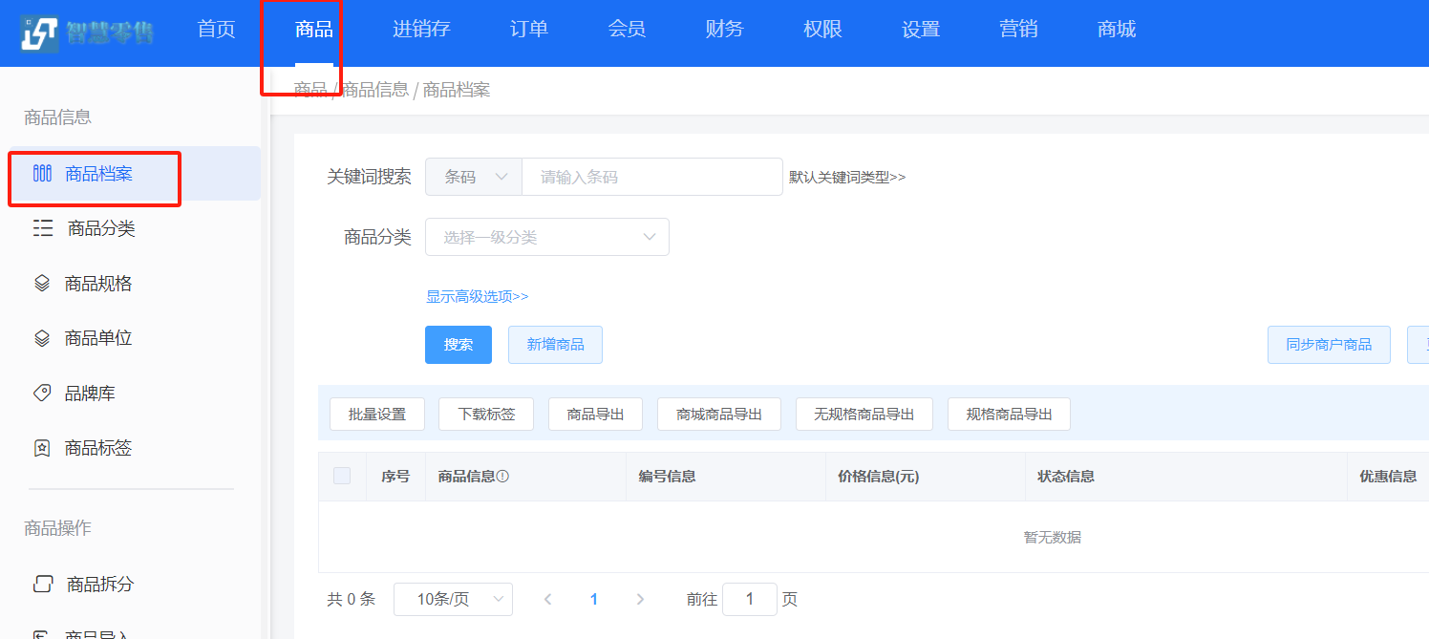Click the 商品档案 breadcrumb segment
The image size is (1429, 639).
click(x=457, y=90)
